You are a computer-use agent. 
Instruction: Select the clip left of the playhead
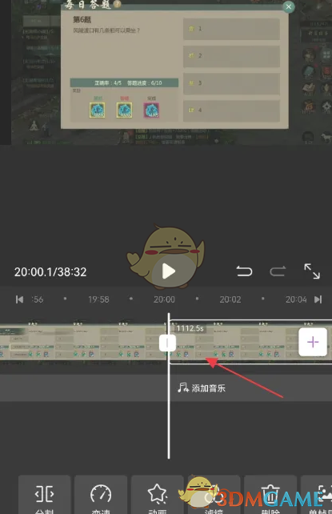tap(83, 342)
